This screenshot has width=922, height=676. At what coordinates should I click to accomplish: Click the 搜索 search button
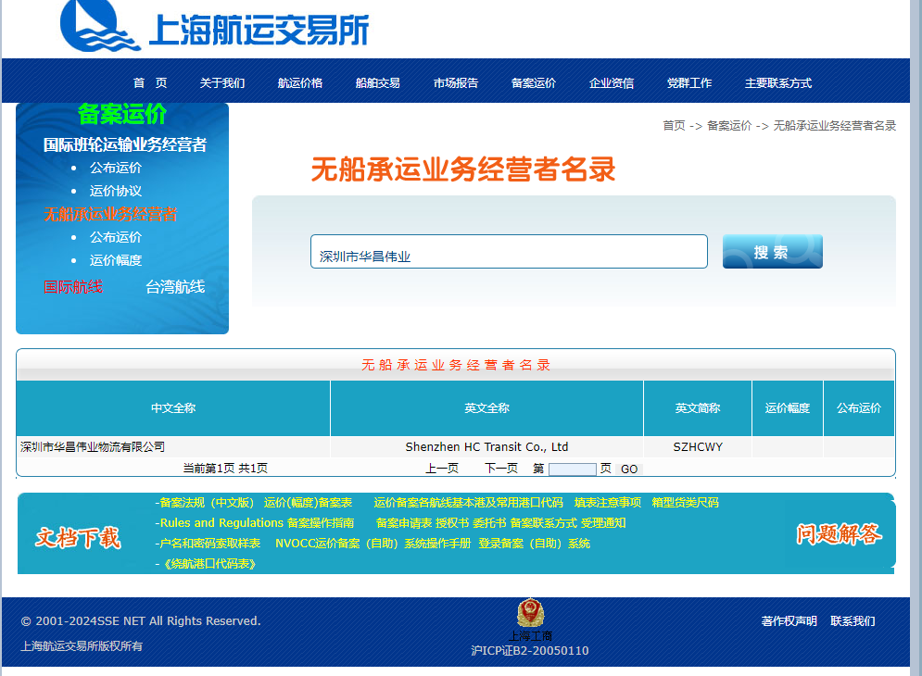(x=773, y=252)
